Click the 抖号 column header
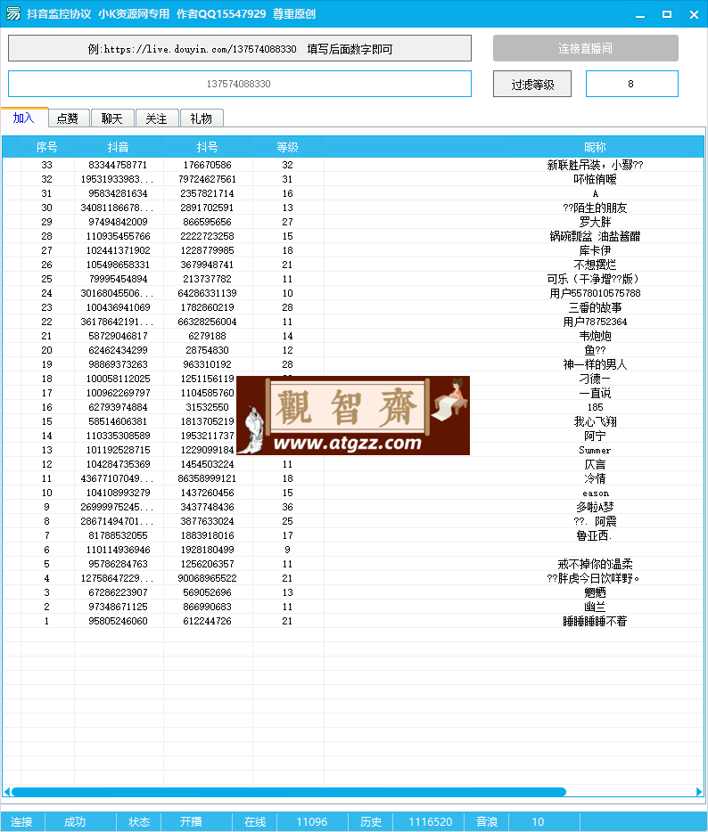 click(207, 147)
